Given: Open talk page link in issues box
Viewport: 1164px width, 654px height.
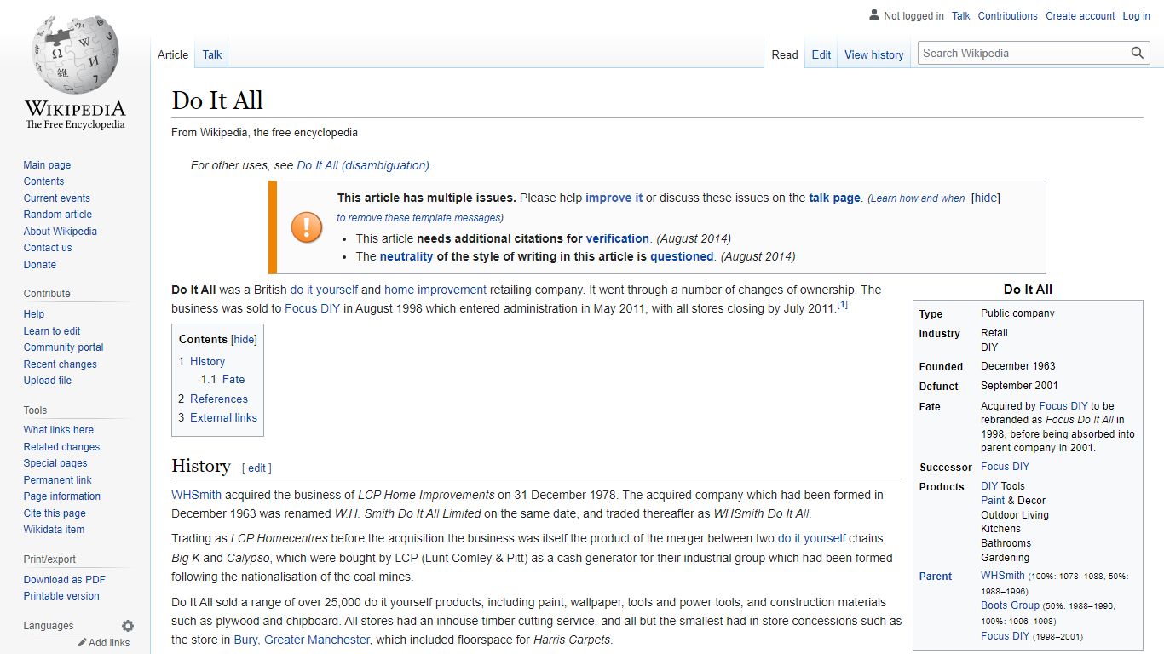Looking at the screenshot, I should 835,198.
